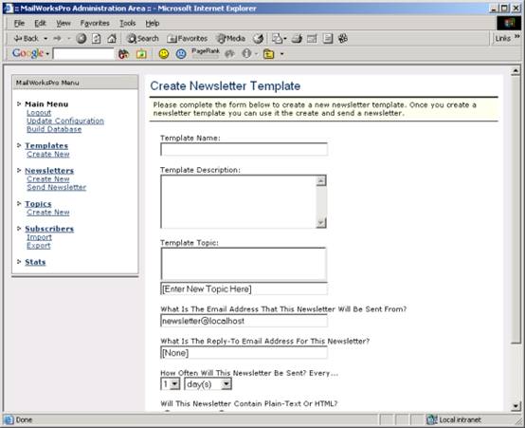
Task: Open the Favorites toolbar button
Action: click(188, 39)
